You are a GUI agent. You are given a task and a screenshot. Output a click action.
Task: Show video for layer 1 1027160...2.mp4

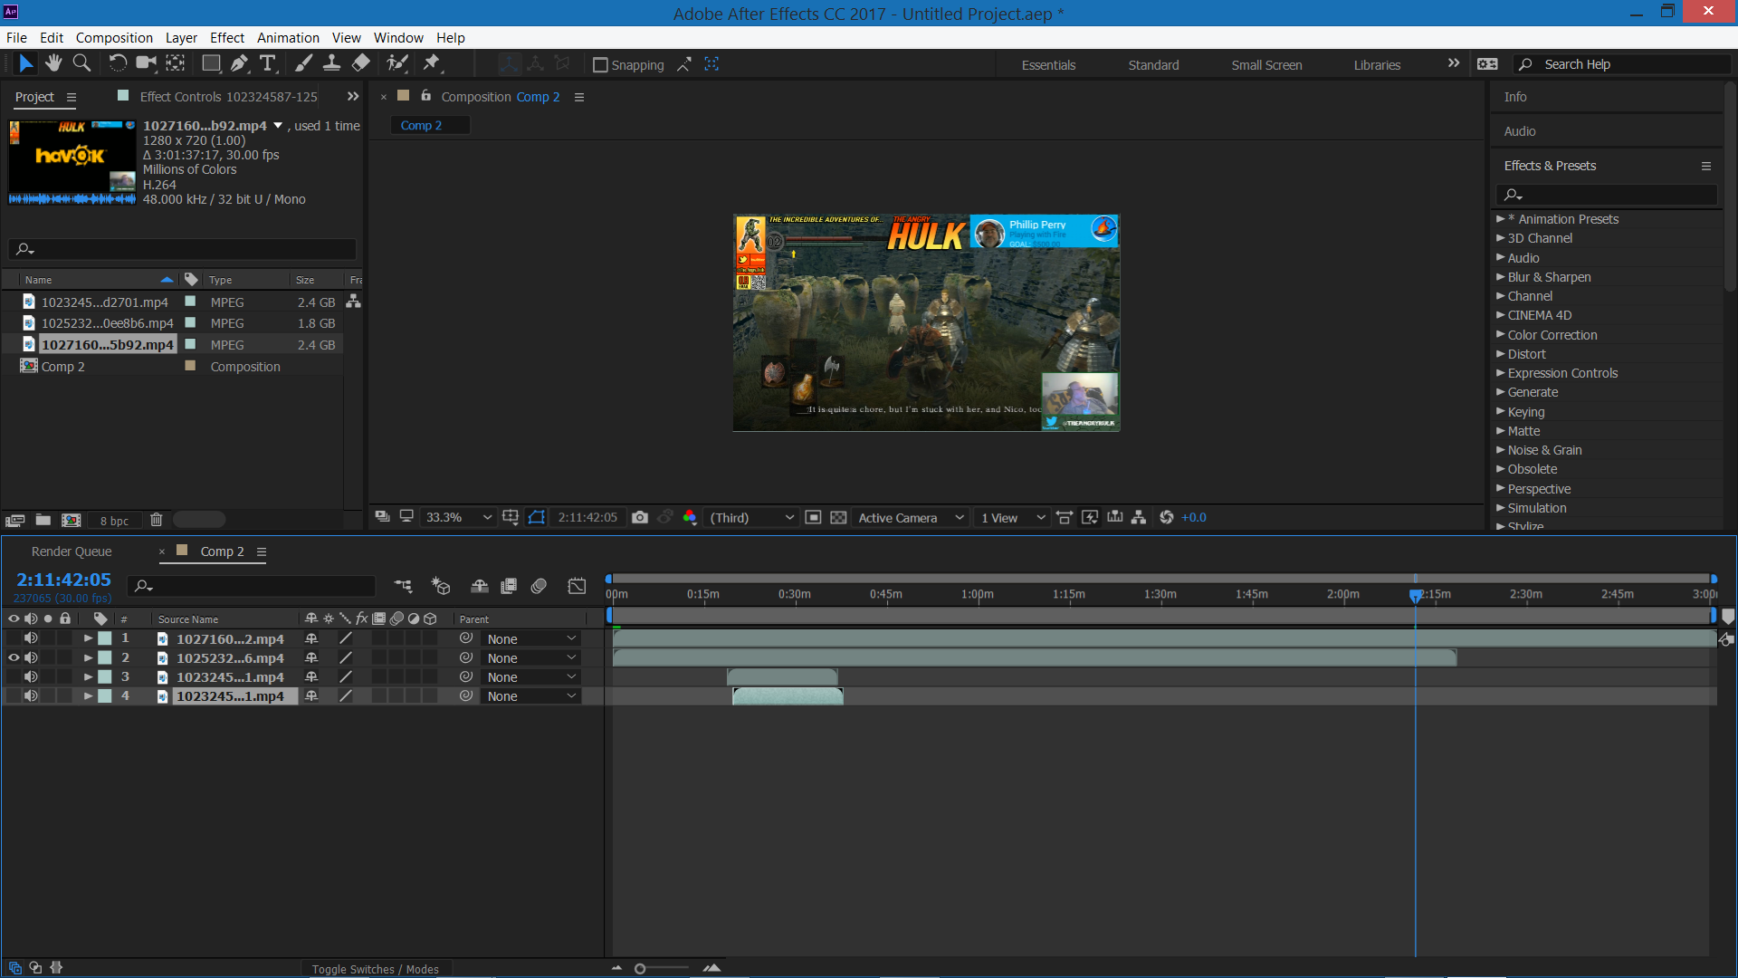14,638
